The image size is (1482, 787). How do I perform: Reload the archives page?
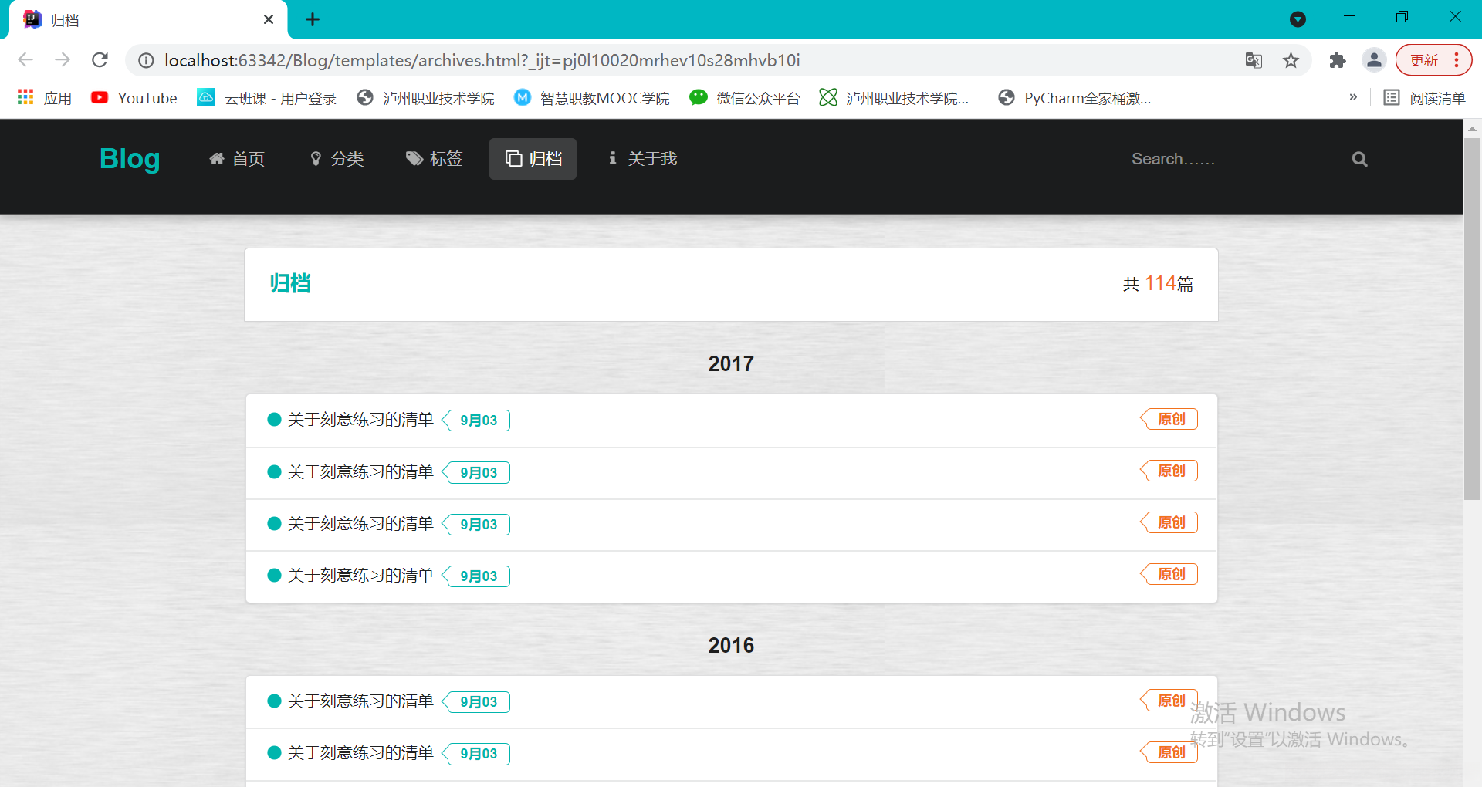click(100, 60)
